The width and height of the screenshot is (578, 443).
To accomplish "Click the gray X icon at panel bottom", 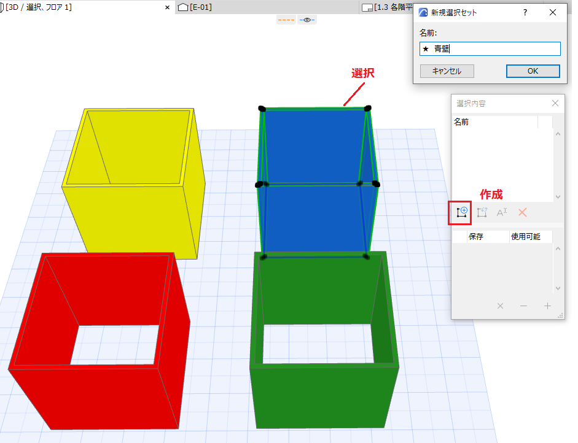I will 500,306.
